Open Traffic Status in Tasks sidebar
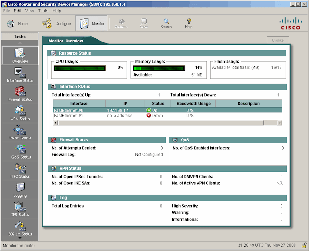 pyautogui.click(x=20, y=132)
